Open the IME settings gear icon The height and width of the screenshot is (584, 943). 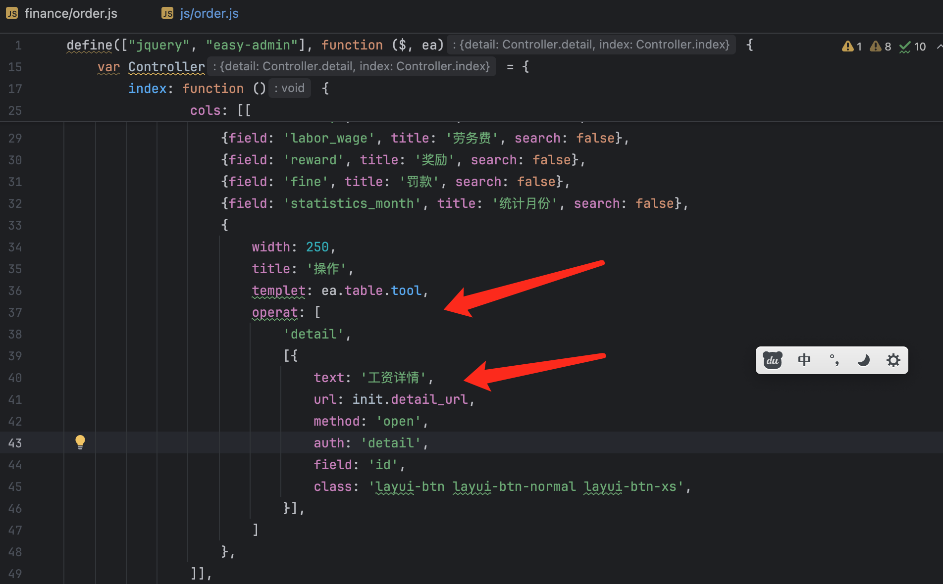pyautogui.click(x=893, y=360)
